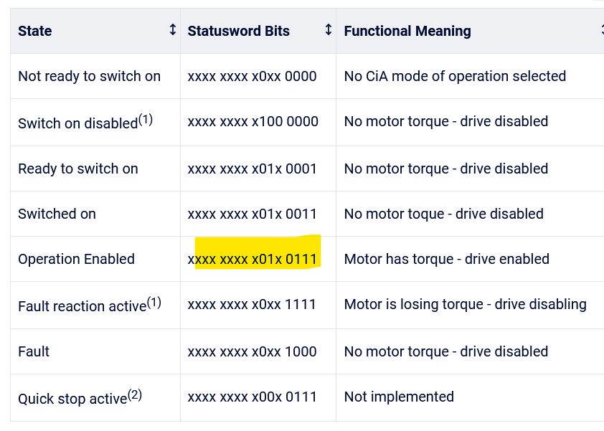604x431 pixels.
Task: Click the sort arrows in Statusword Bits header
Action: 329,30
